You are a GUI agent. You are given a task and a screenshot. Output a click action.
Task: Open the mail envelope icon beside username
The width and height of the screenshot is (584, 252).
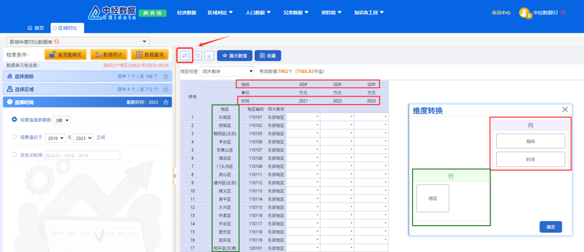pyautogui.click(x=563, y=13)
